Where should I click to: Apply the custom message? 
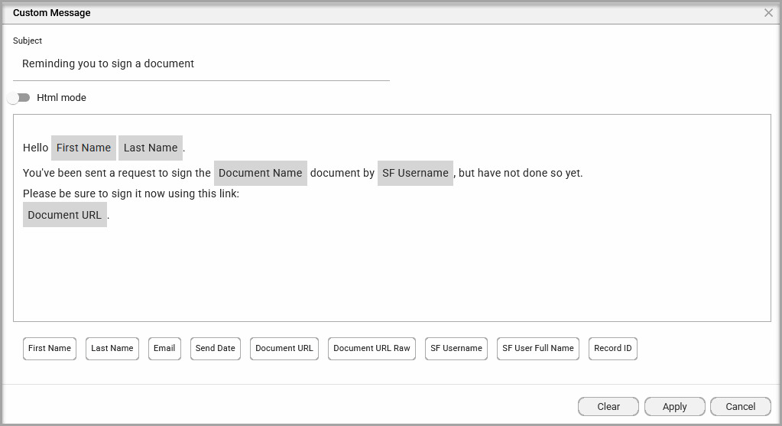tap(675, 407)
